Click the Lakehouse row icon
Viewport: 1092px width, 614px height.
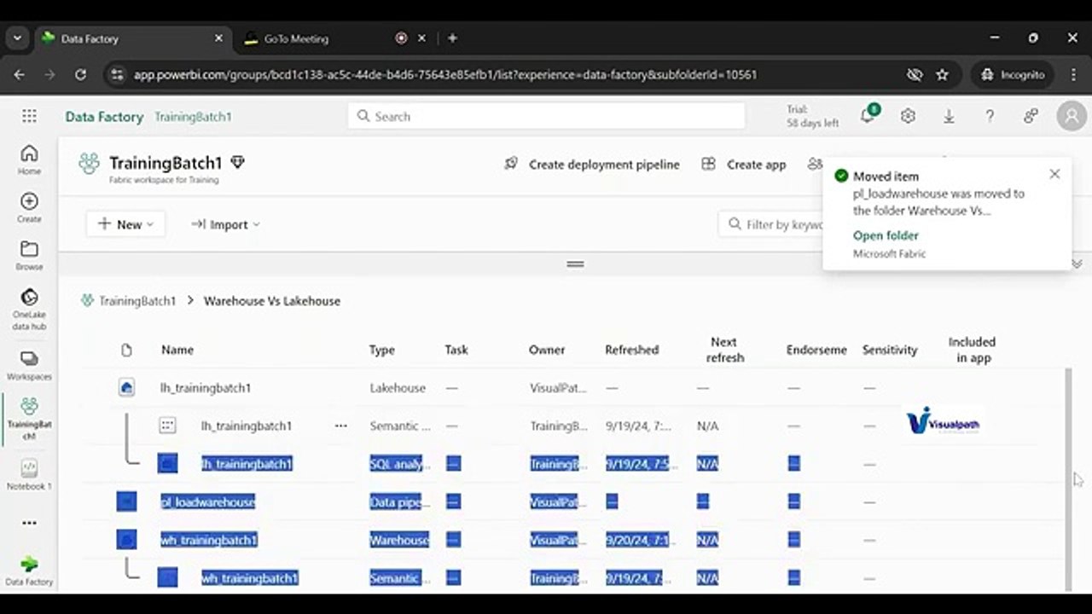pos(126,388)
